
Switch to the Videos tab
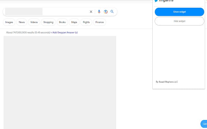[x=34, y=22]
